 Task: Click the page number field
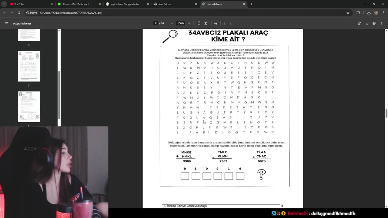tap(156, 23)
